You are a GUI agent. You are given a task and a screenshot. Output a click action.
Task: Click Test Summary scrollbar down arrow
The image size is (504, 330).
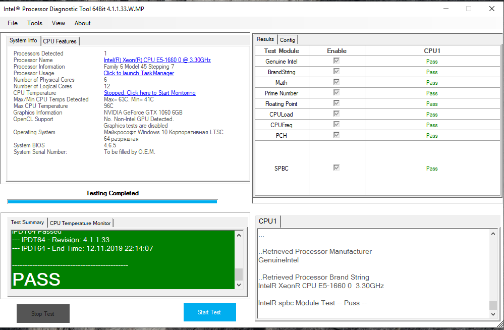[239, 285]
